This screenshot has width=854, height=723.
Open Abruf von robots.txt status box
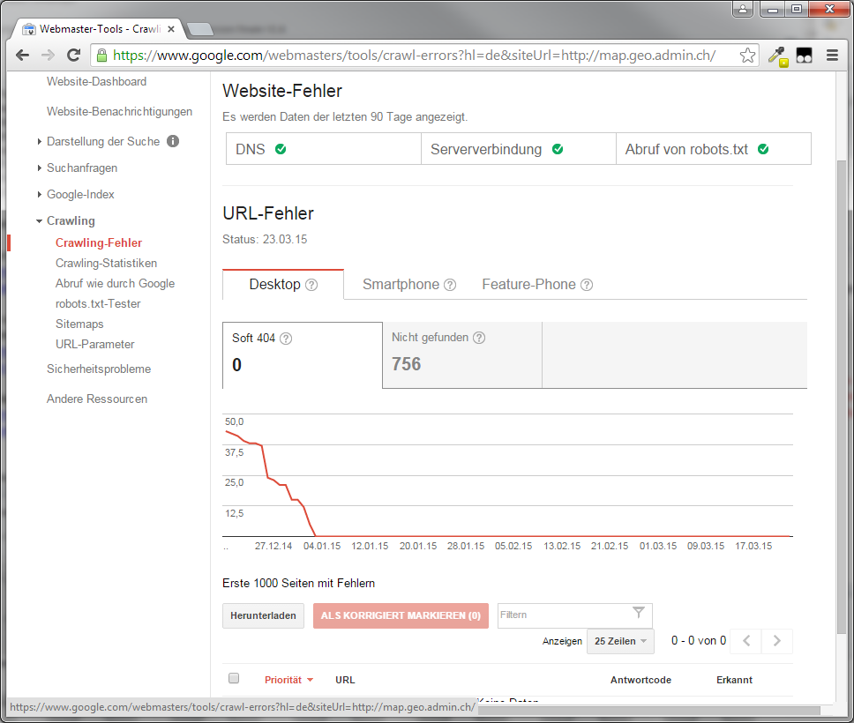(x=714, y=149)
